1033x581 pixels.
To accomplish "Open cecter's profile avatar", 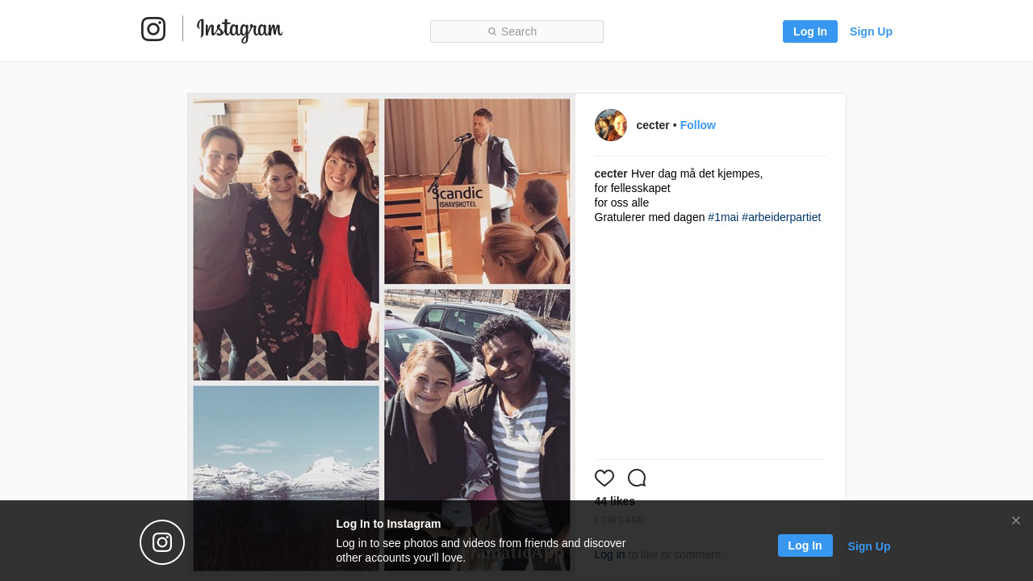I will coord(611,125).
